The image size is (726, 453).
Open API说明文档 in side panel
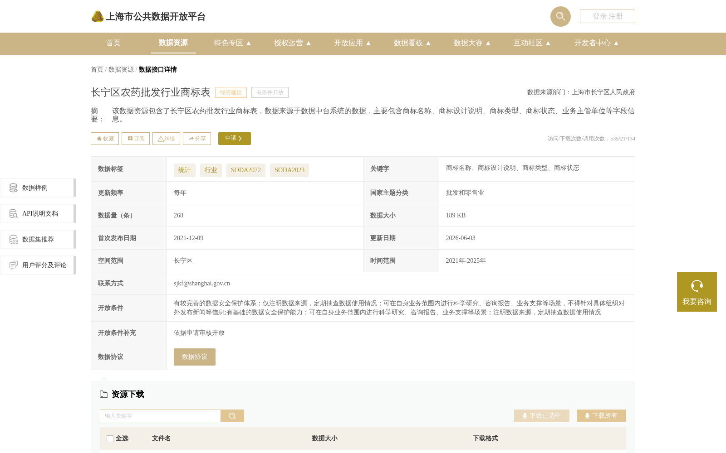pos(38,214)
